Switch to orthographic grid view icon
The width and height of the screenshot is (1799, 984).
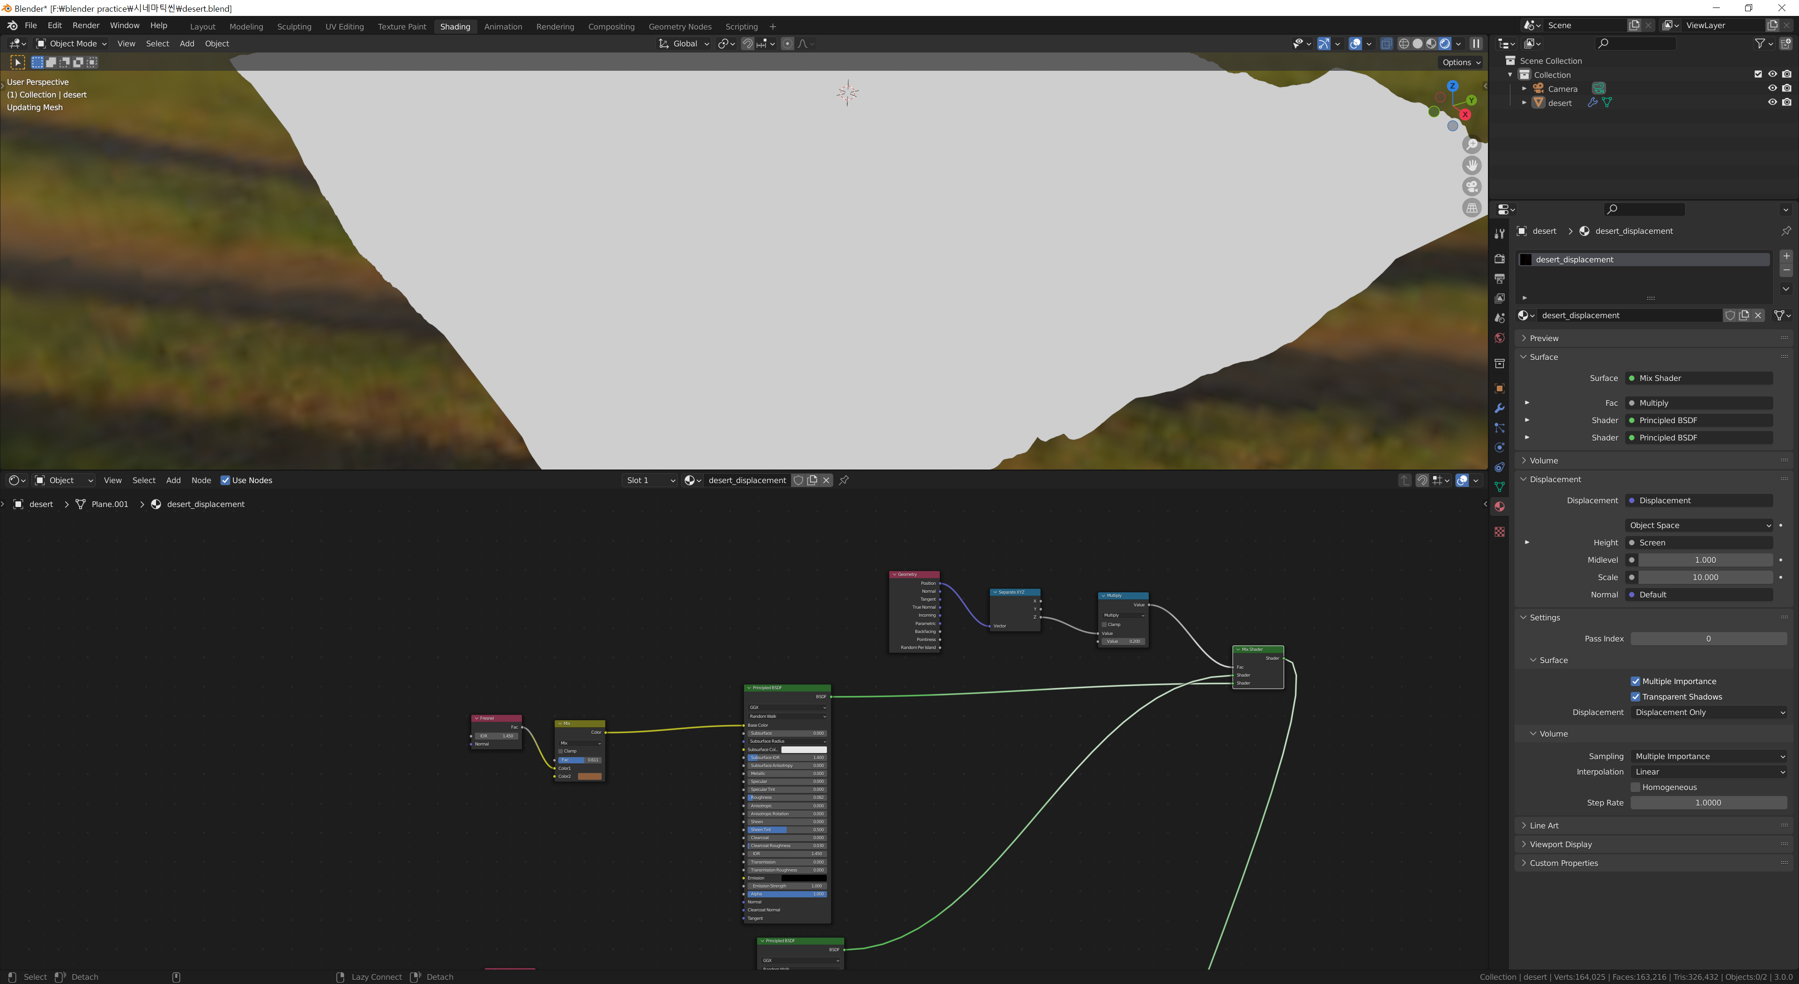tap(1472, 208)
